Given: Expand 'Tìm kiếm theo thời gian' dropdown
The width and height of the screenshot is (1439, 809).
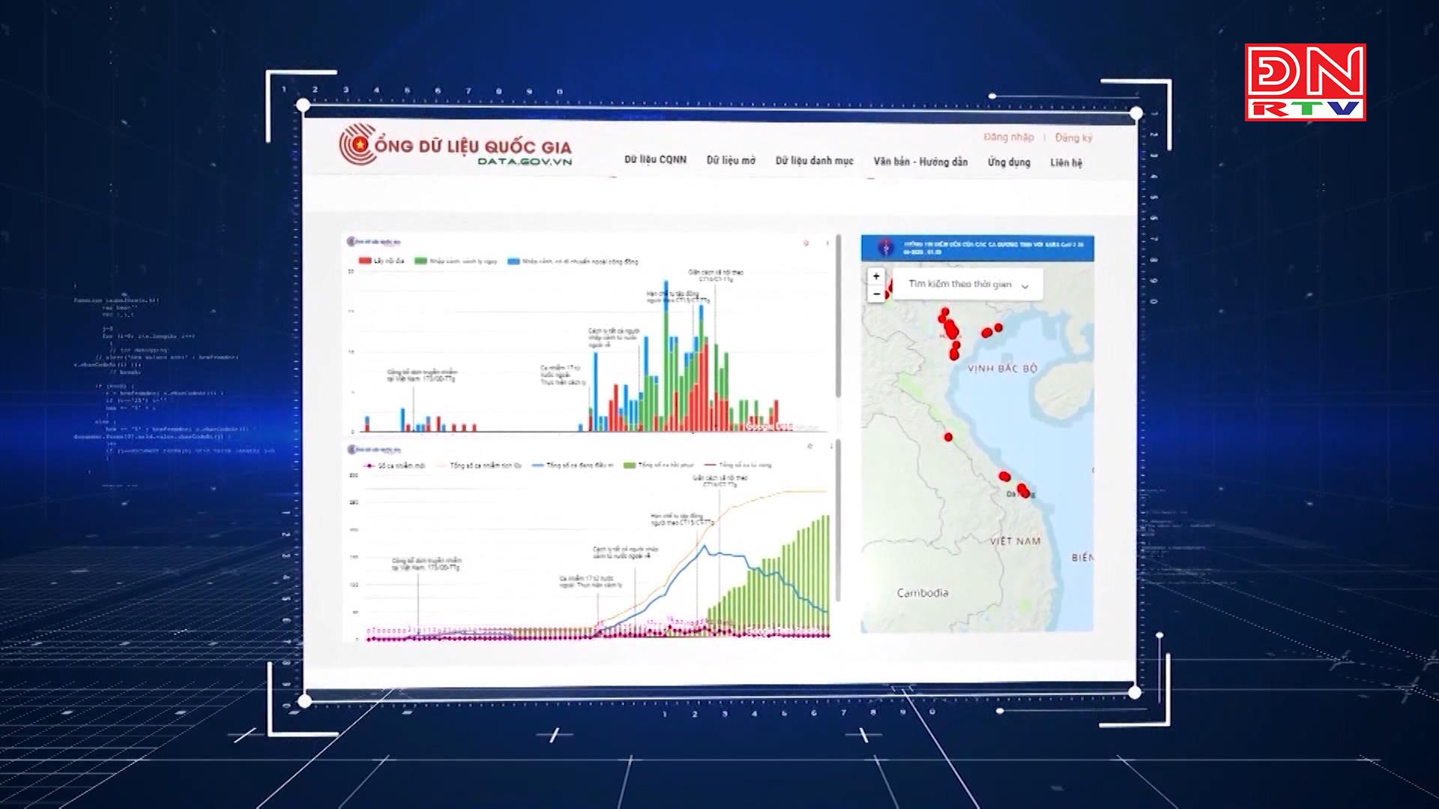Looking at the screenshot, I should (x=967, y=285).
